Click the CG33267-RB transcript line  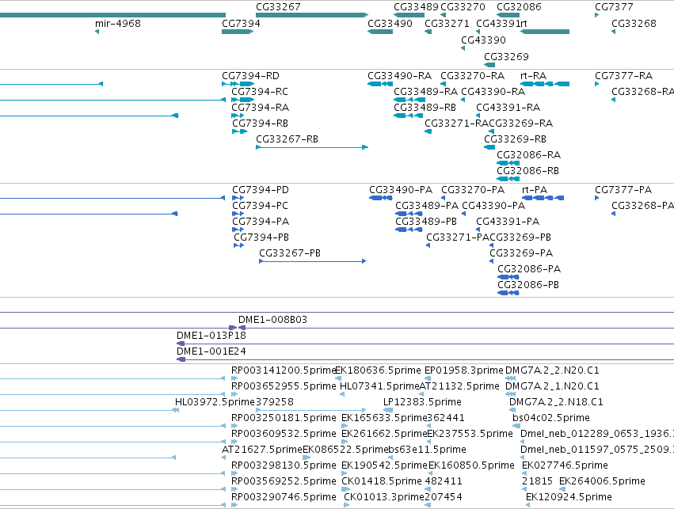tap(311, 147)
